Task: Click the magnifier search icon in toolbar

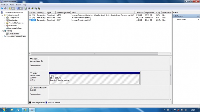Action: (x=36, y=8)
